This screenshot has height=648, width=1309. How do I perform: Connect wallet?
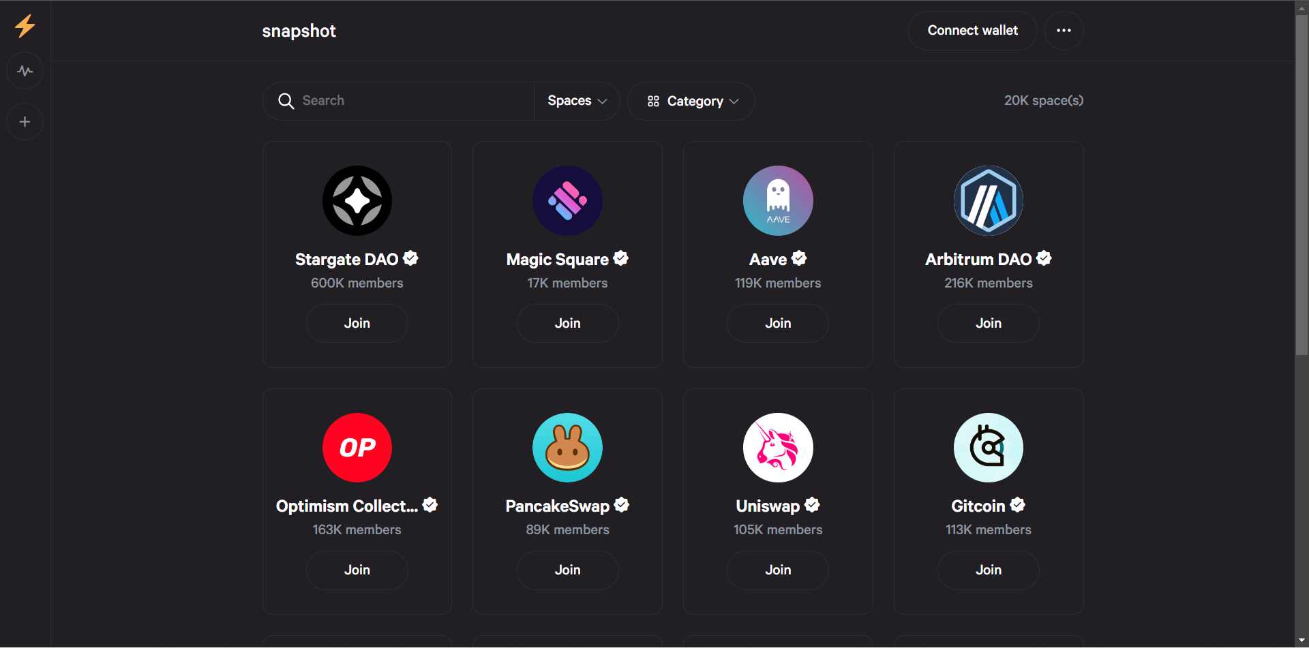pos(972,31)
